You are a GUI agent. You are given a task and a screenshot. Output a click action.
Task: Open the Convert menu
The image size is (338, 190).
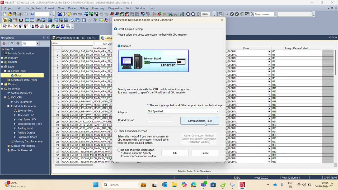click(x=49, y=8)
